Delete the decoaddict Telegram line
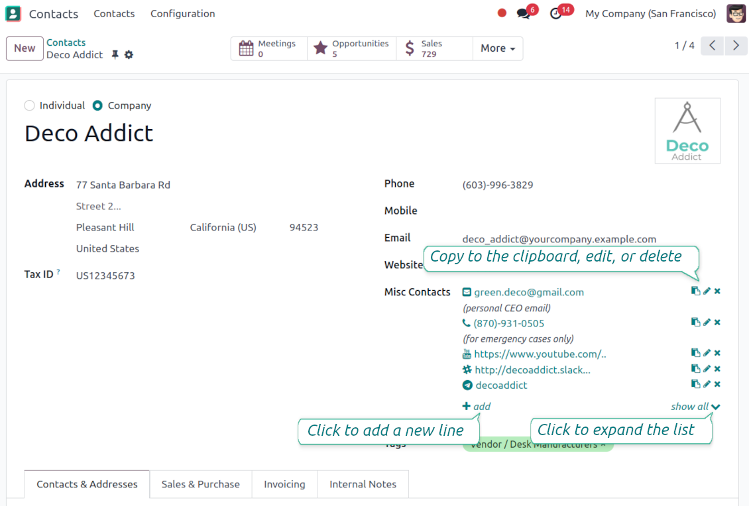Viewport: 749px width, 506px height. tap(717, 383)
